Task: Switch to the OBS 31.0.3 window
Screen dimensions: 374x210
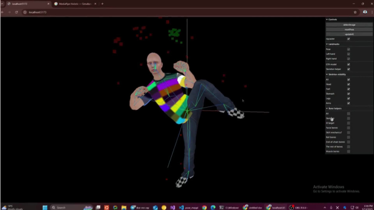Action: [298, 207]
